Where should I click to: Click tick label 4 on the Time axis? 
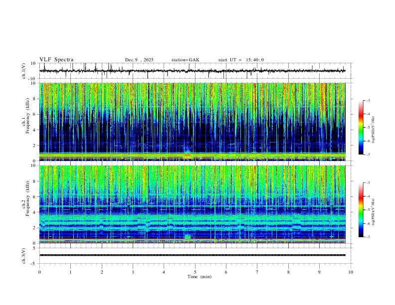[x=164, y=272]
